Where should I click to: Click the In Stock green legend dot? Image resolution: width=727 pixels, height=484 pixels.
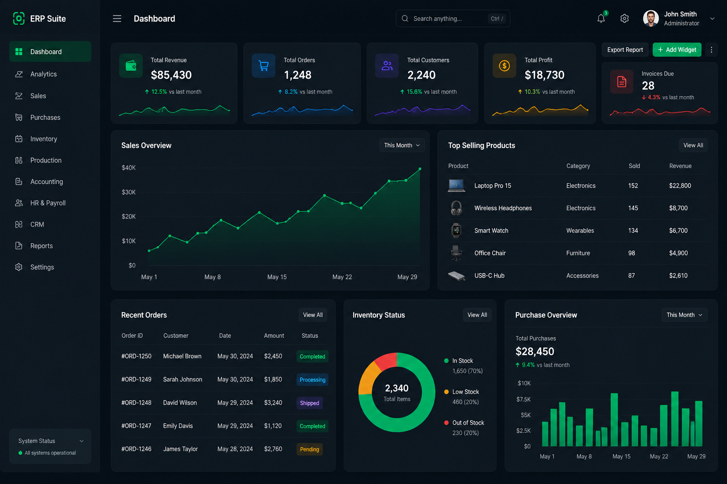point(446,361)
